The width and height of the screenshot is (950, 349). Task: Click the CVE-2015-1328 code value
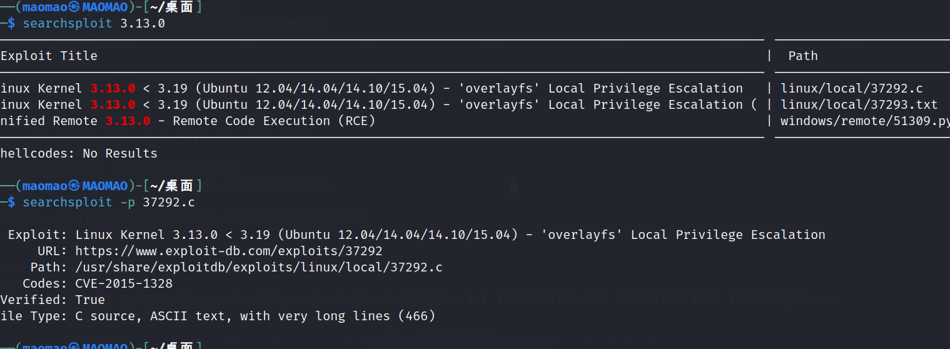click(124, 283)
